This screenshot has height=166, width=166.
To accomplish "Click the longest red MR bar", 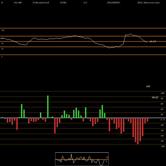I will (x=138, y=131).
